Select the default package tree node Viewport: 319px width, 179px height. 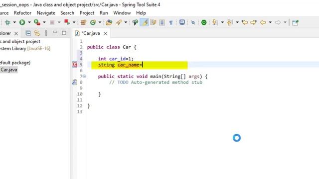[15, 63]
